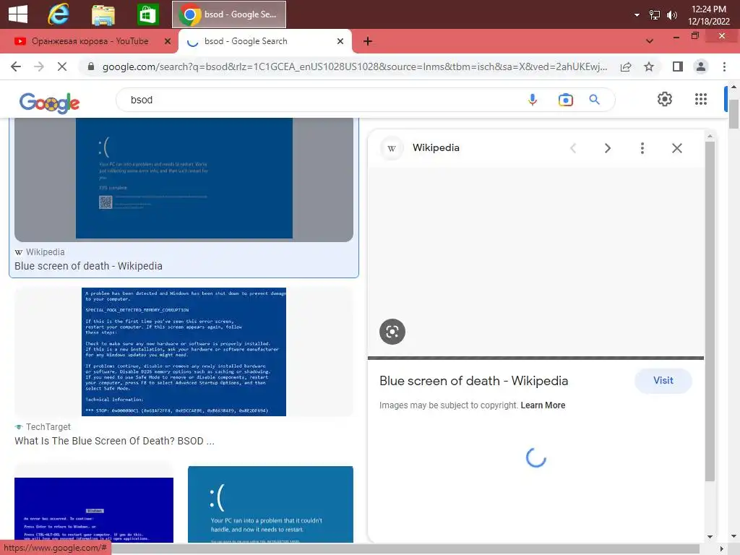Close the image preview panel

point(676,148)
